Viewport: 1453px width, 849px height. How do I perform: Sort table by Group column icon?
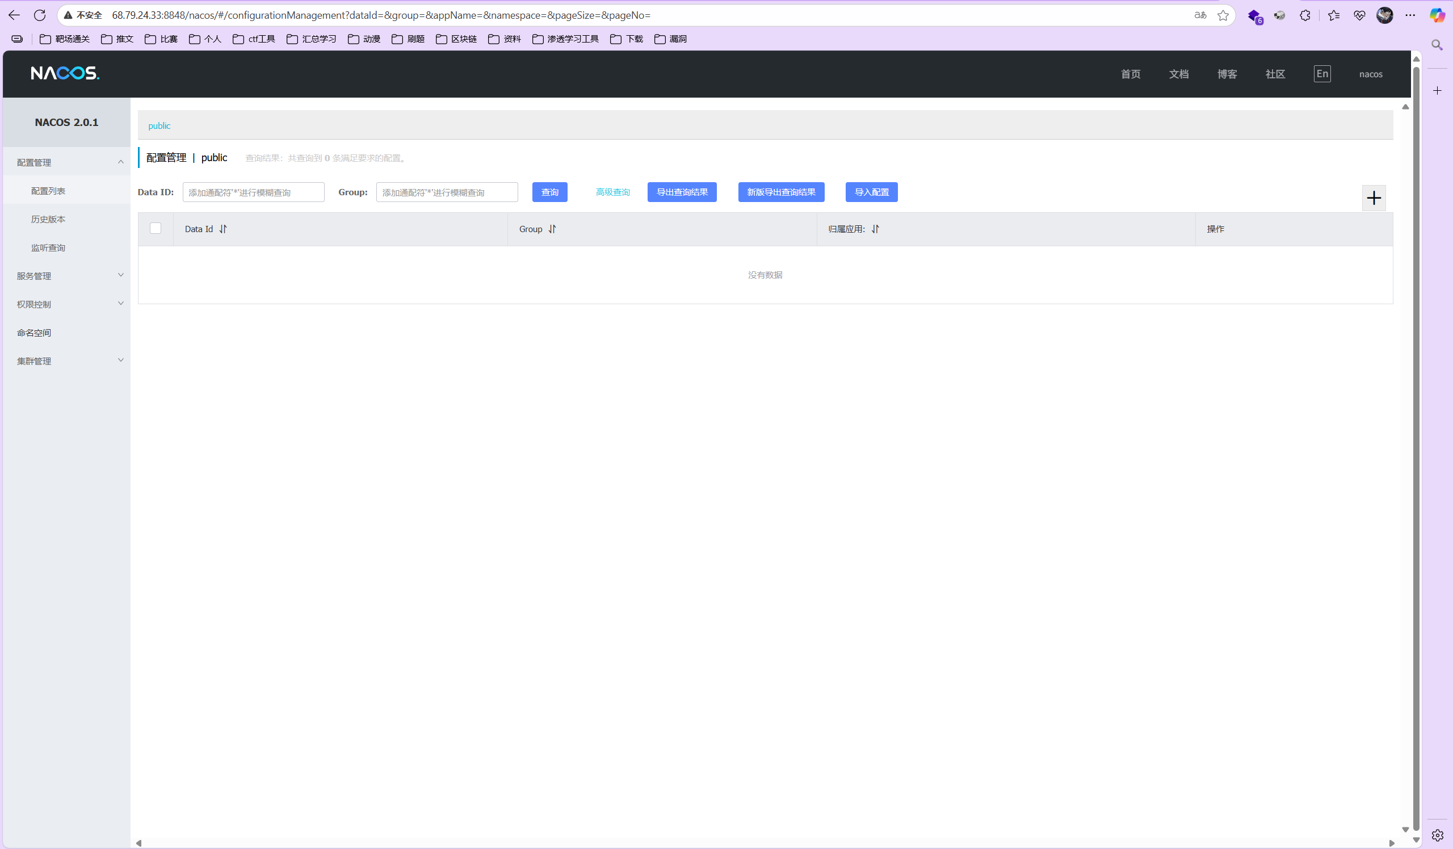pos(552,229)
